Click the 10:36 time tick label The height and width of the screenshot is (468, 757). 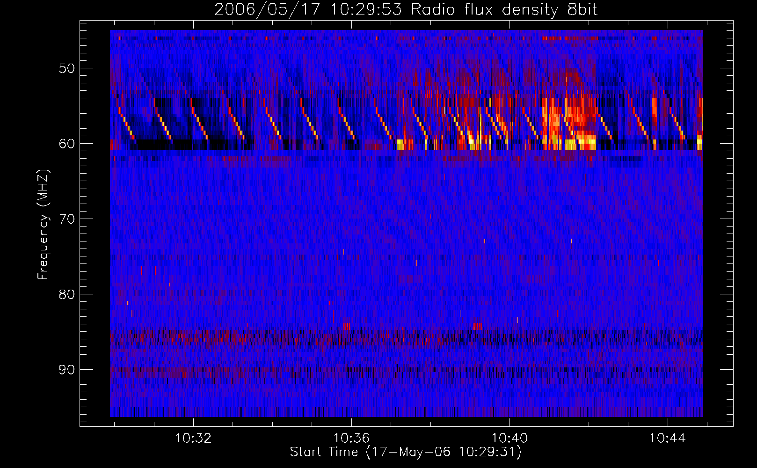click(351, 438)
